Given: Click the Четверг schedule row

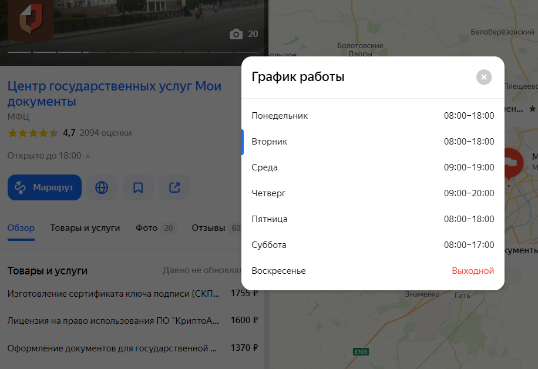Looking at the screenshot, I should tap(372, 193).
